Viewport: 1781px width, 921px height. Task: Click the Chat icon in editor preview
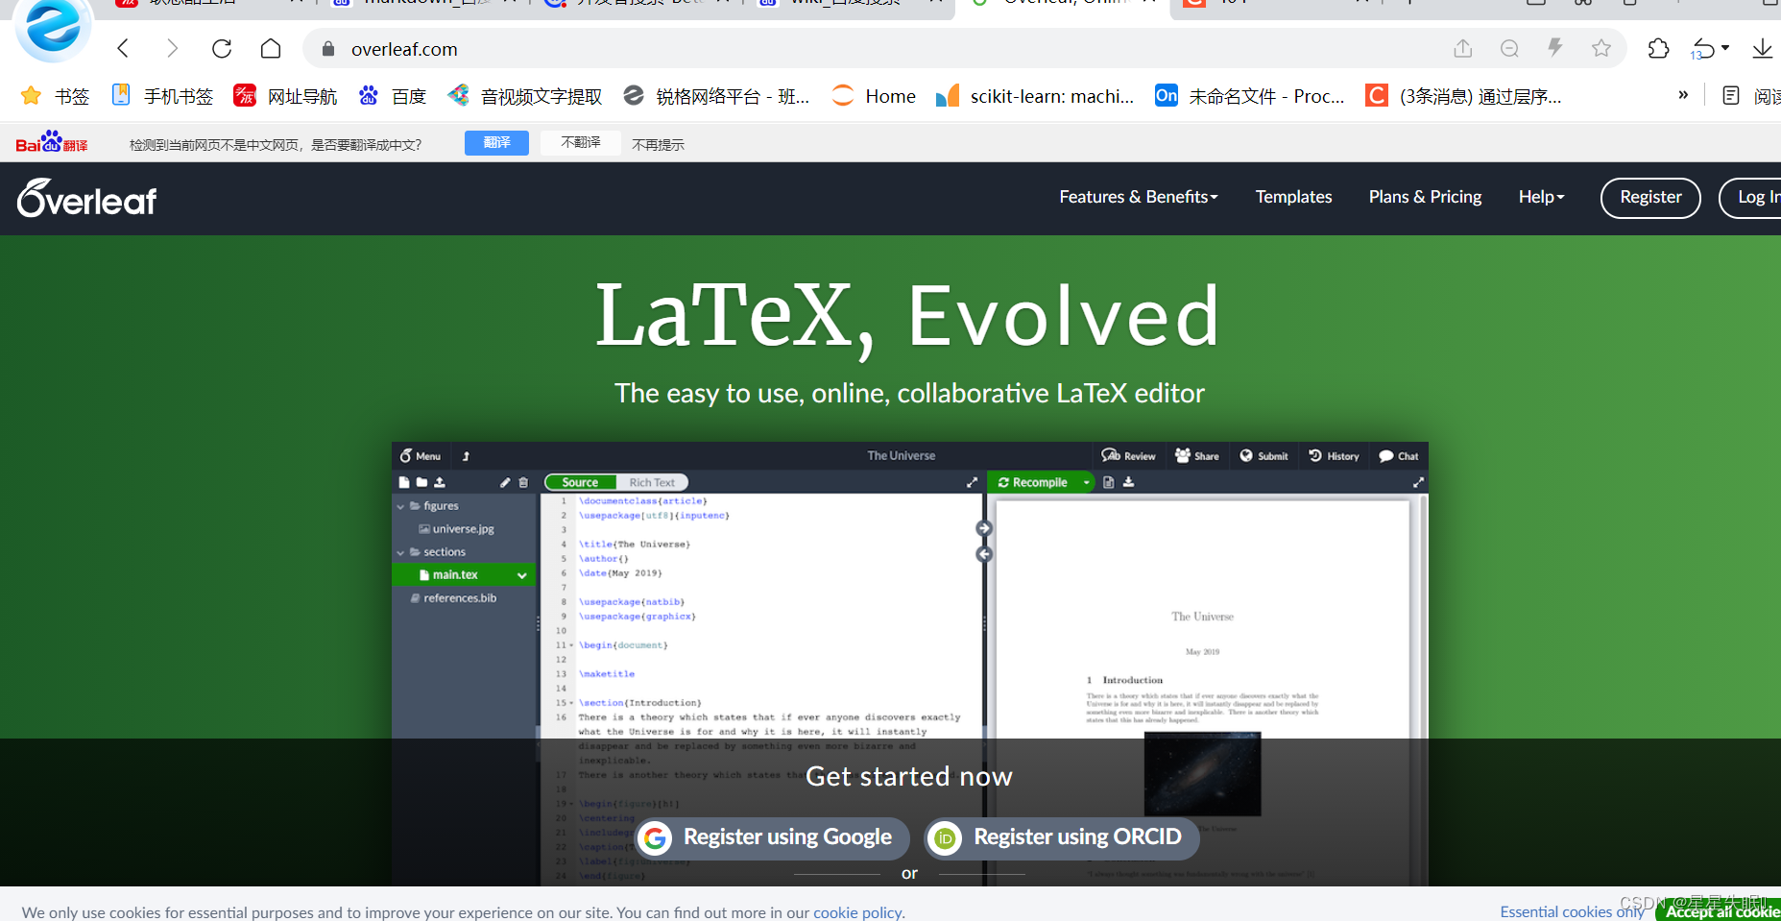[1398, 456]
